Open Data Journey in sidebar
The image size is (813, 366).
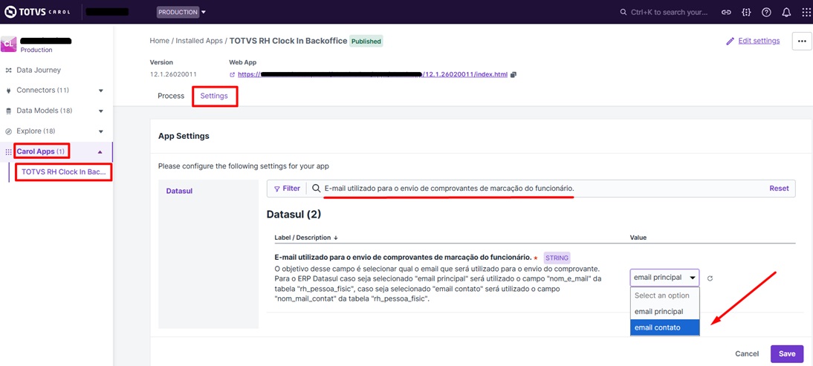tap(39, 70)
